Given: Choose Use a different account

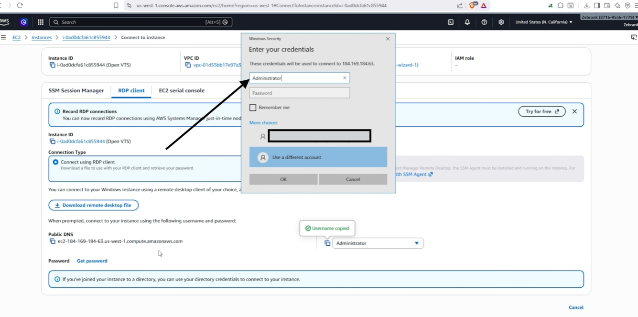Looking at the screenshot, I should coord(318,157).
